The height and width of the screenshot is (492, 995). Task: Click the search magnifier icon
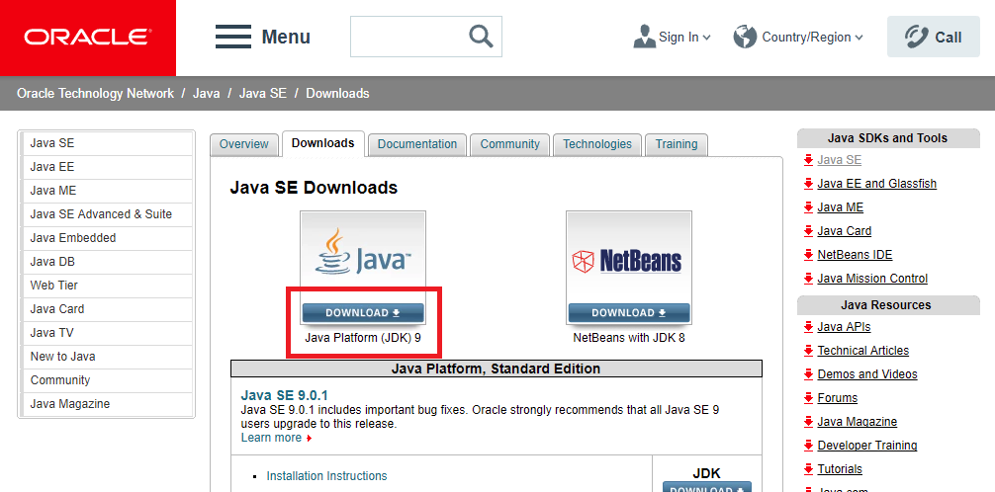tap(481, 37)
